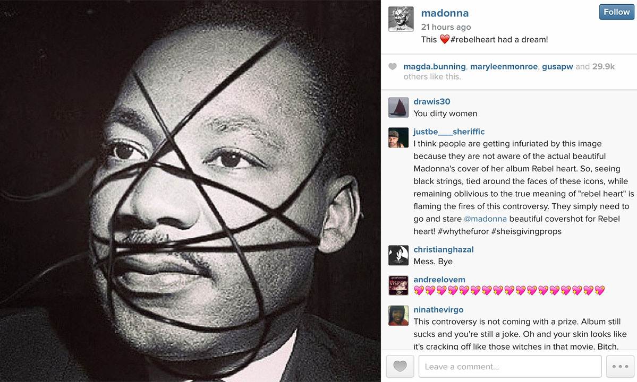Open christianghazal's avatar picture

point(398,256)
